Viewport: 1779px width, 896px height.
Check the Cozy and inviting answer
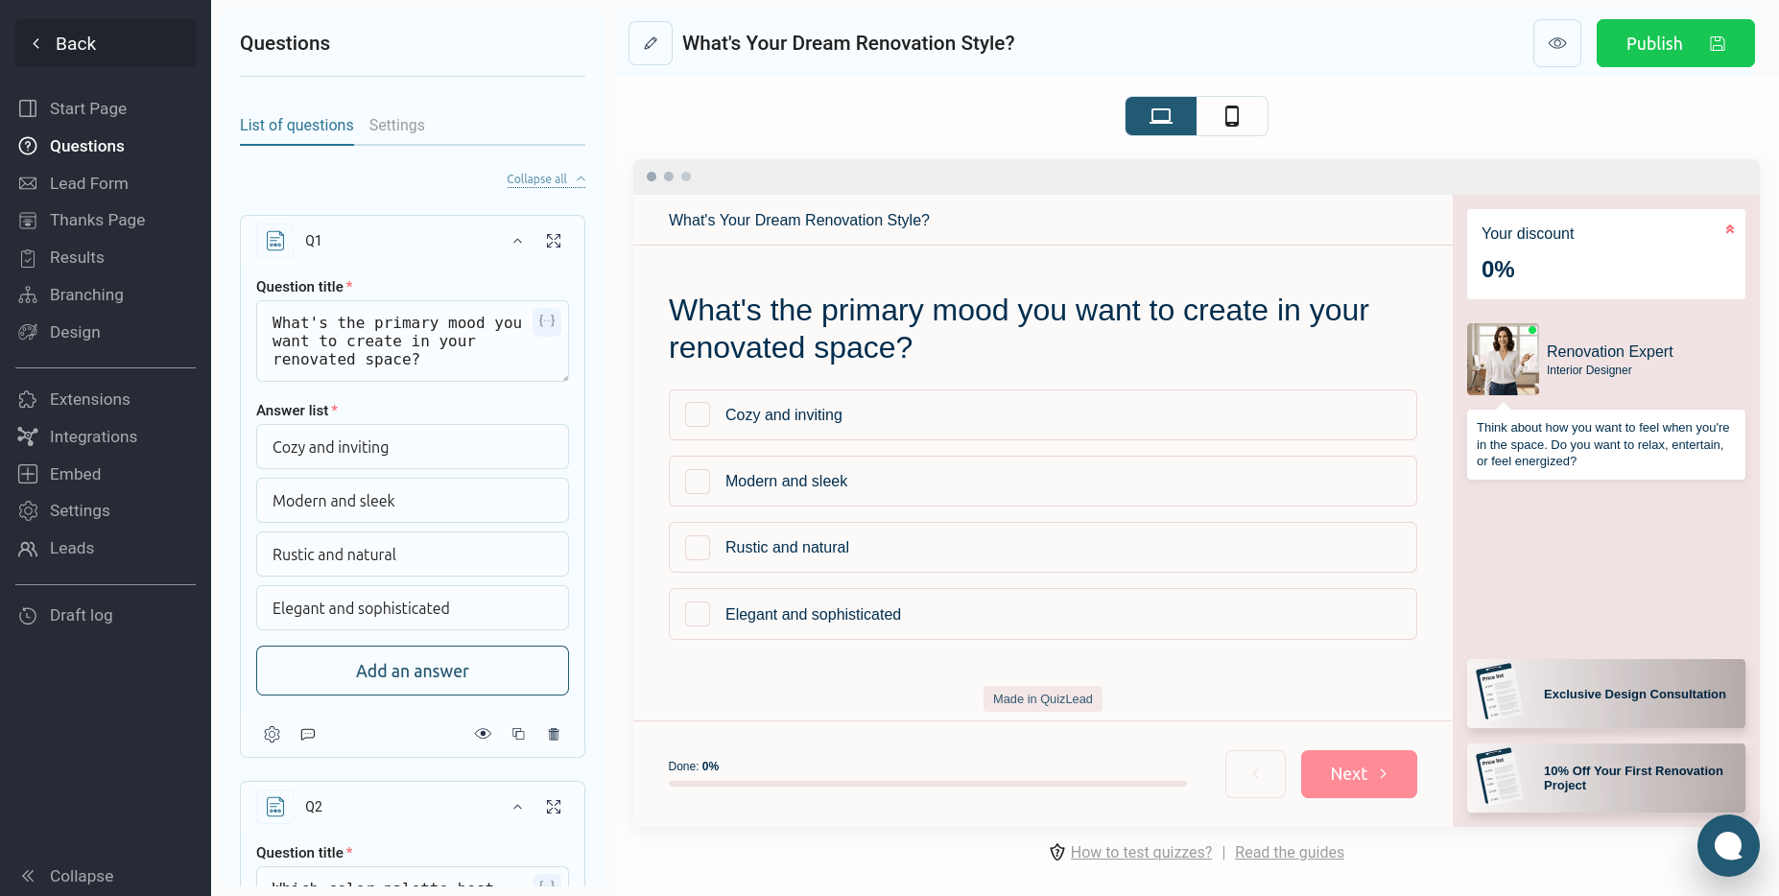[x=698, y=414]
